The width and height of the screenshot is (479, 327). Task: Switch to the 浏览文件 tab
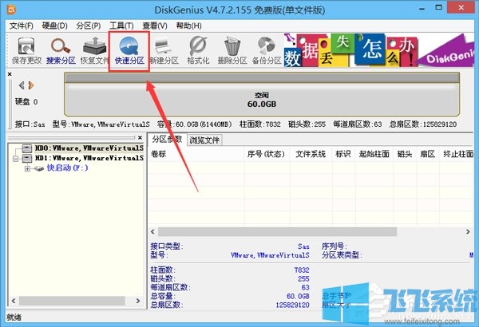click(204, 140)
